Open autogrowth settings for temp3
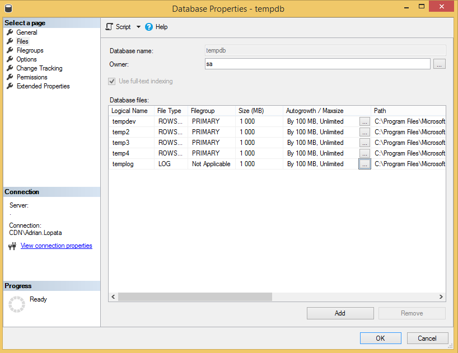The width and height of the screenshot is (458, 353). coord(364,143)
